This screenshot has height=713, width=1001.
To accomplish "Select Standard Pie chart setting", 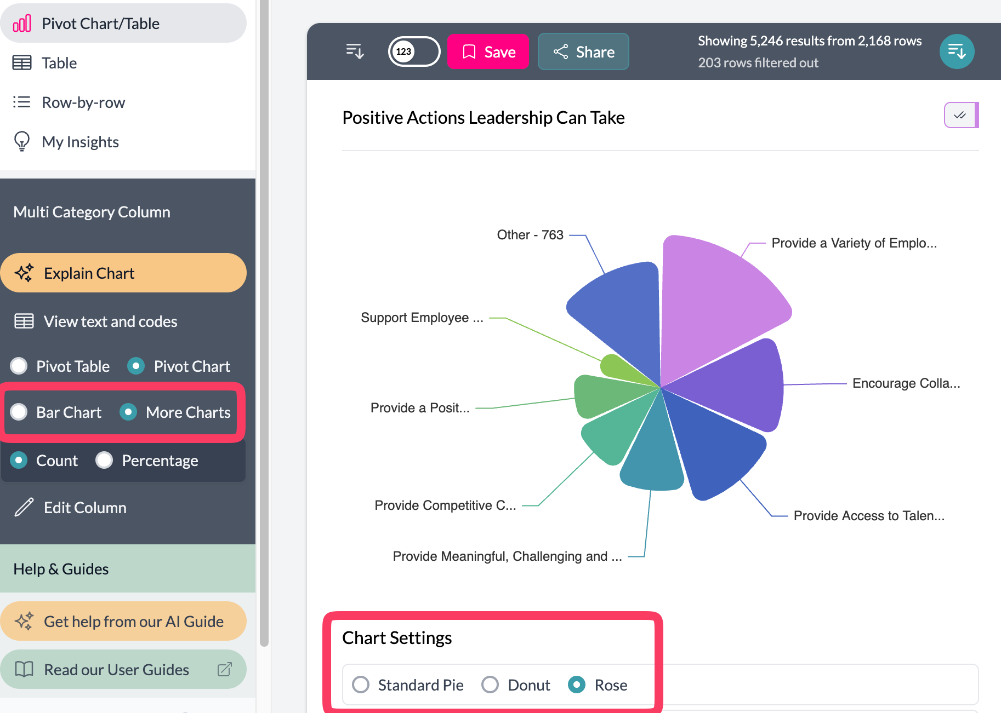I will coord(361,685).
